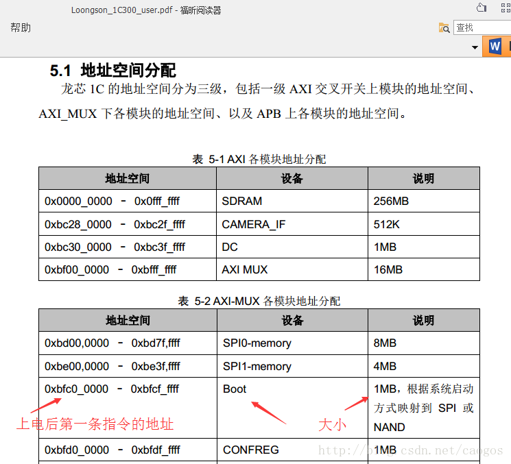
Task: Click the window title Loongson_1C300_user.pdf
Action: [122, 10]
